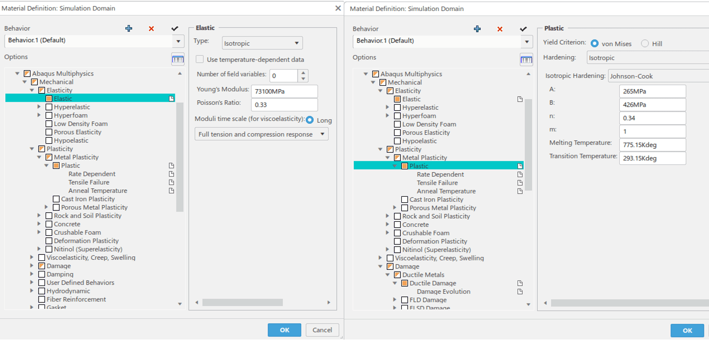Click document icon beside Plastic, left window
Screen dimensions: 709x342
171,165
